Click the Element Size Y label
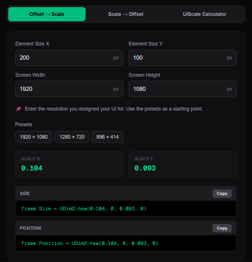The image size is (252, 262). point(145,44)
